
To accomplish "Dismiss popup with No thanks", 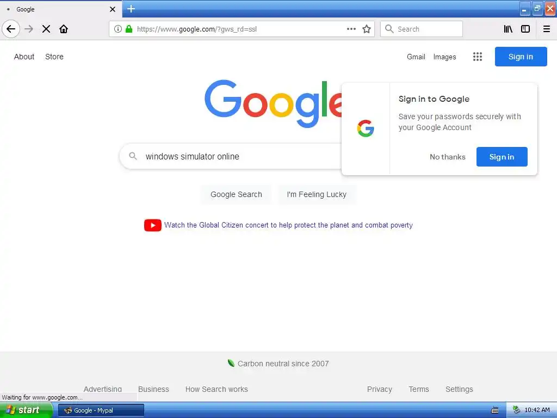I will click(448, 157).
